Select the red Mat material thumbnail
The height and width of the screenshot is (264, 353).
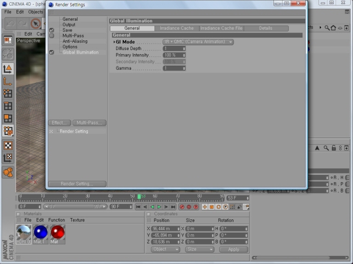[x=57, y=234]
